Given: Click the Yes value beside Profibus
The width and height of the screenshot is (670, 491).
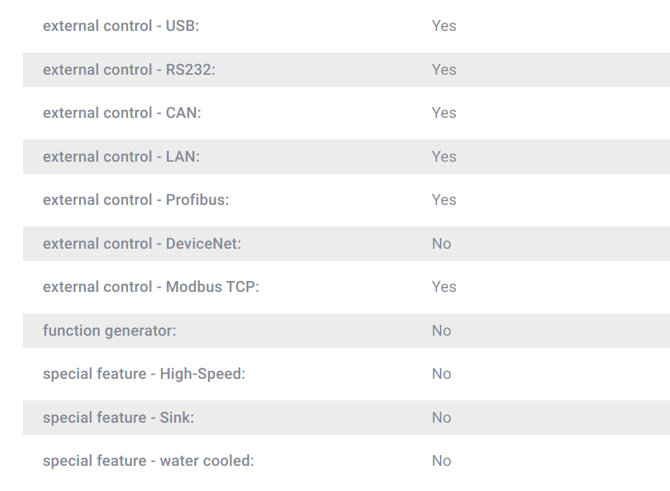Looking at the screenshot, I should [444, 200].
